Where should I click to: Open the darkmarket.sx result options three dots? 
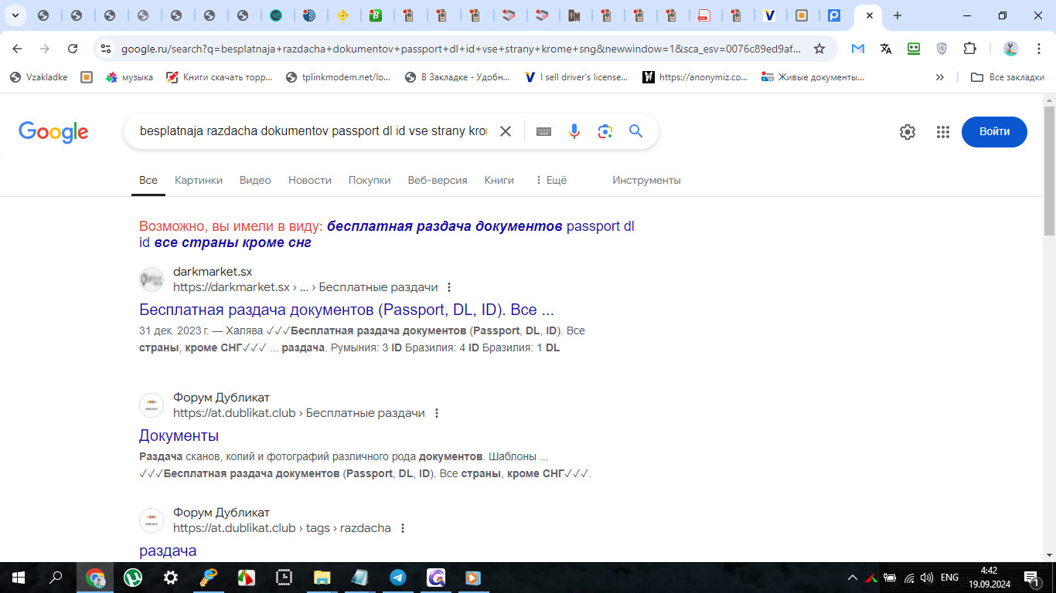point(449,287)
